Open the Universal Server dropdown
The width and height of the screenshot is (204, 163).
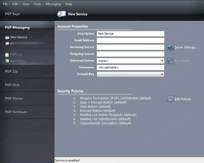point(130,61)
